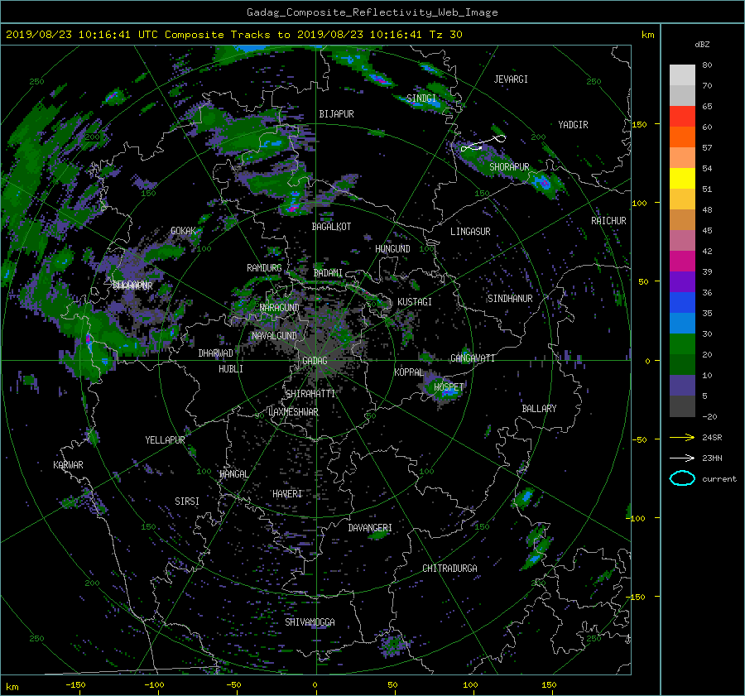Click the DAVANGERI city label
Viewport: 745px width, 696px height.
[370, 528]
